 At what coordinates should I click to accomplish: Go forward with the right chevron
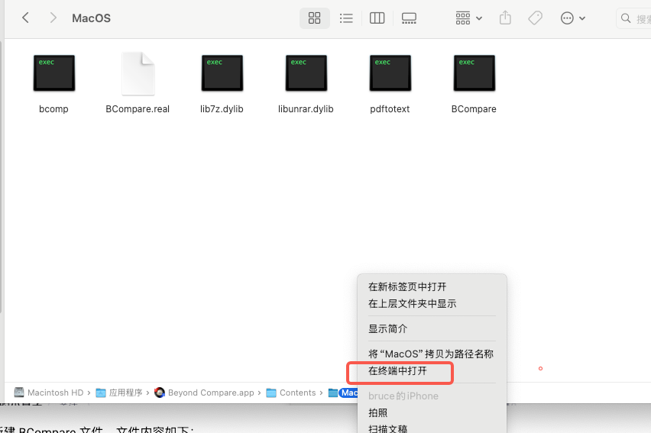coord(53,18)
